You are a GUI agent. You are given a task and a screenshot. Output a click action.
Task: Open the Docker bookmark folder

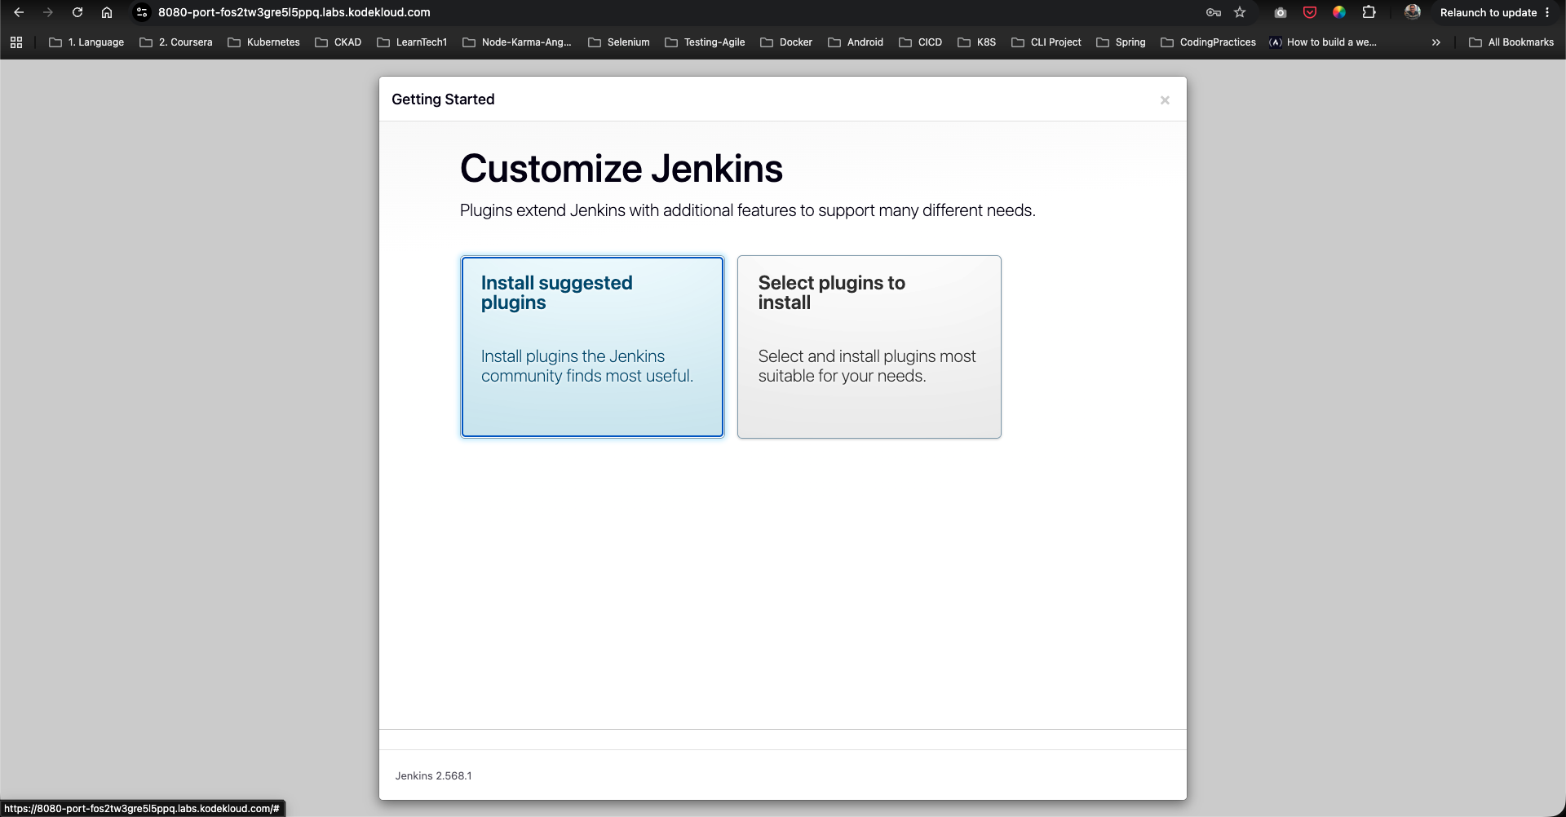point(786,42)
